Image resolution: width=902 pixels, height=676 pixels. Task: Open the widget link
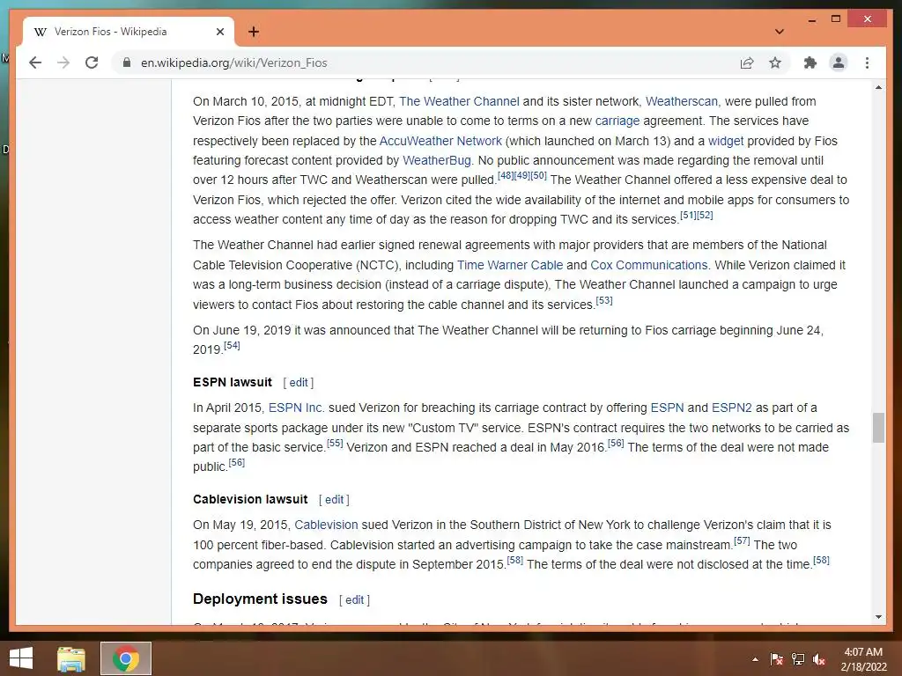[726, 141]
